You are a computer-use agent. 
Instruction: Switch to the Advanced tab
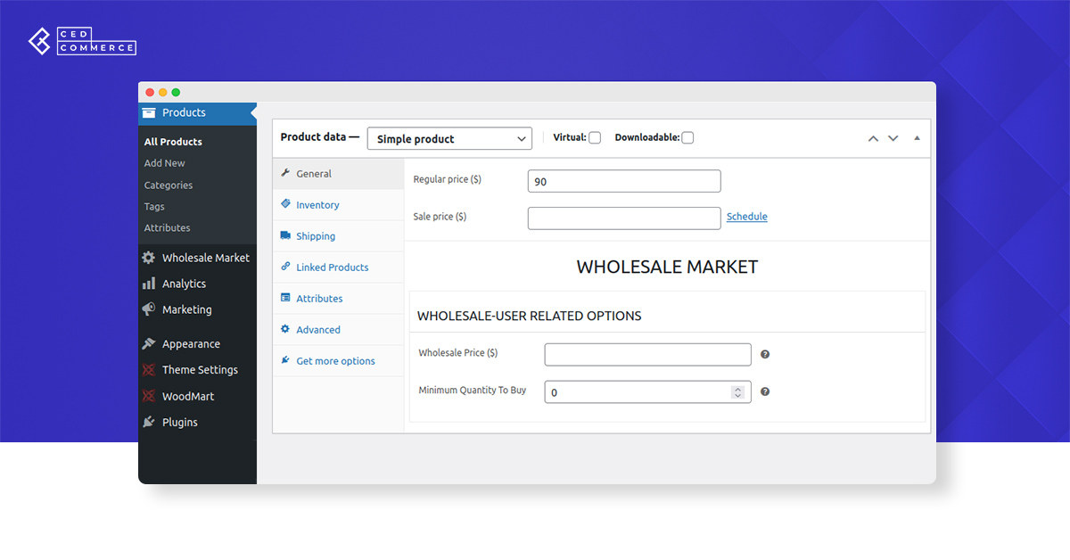coord(338,330)
